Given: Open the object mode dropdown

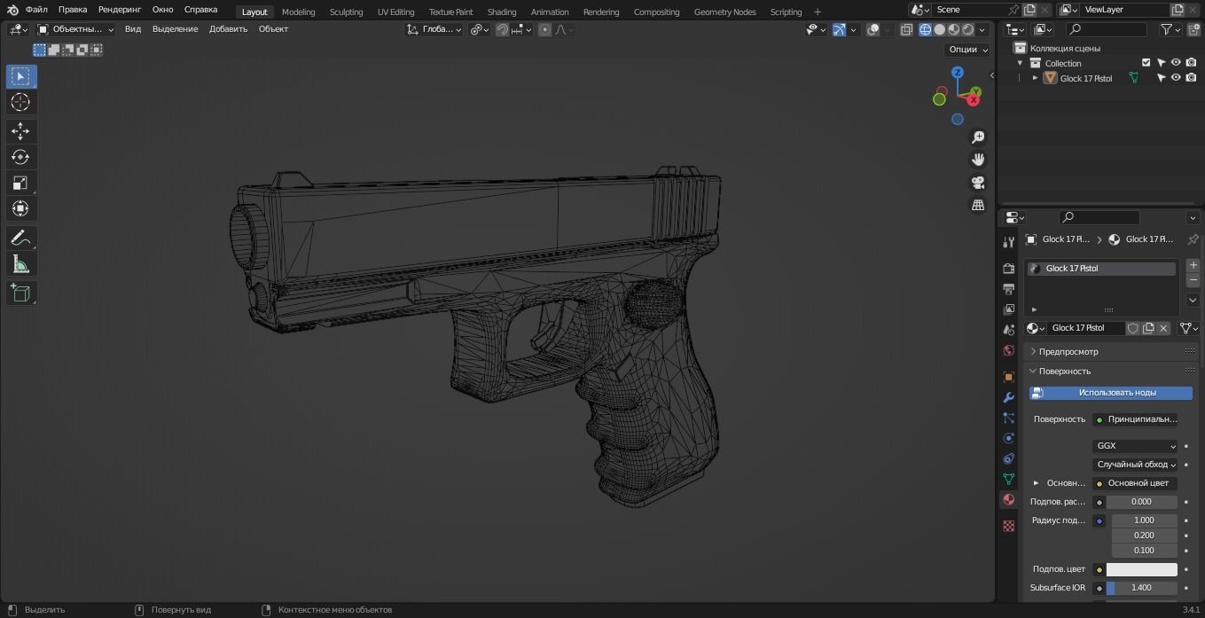Looking at the screenshot, I should [x=76, y=29].
